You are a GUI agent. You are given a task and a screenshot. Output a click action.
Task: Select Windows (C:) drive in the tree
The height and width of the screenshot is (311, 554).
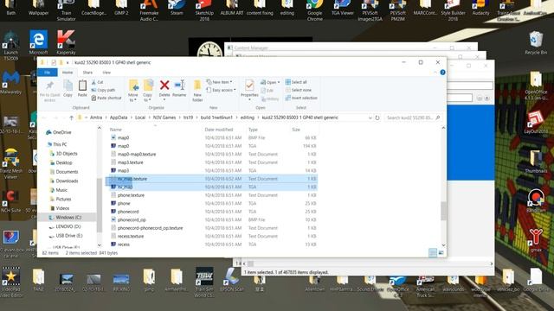65,218
